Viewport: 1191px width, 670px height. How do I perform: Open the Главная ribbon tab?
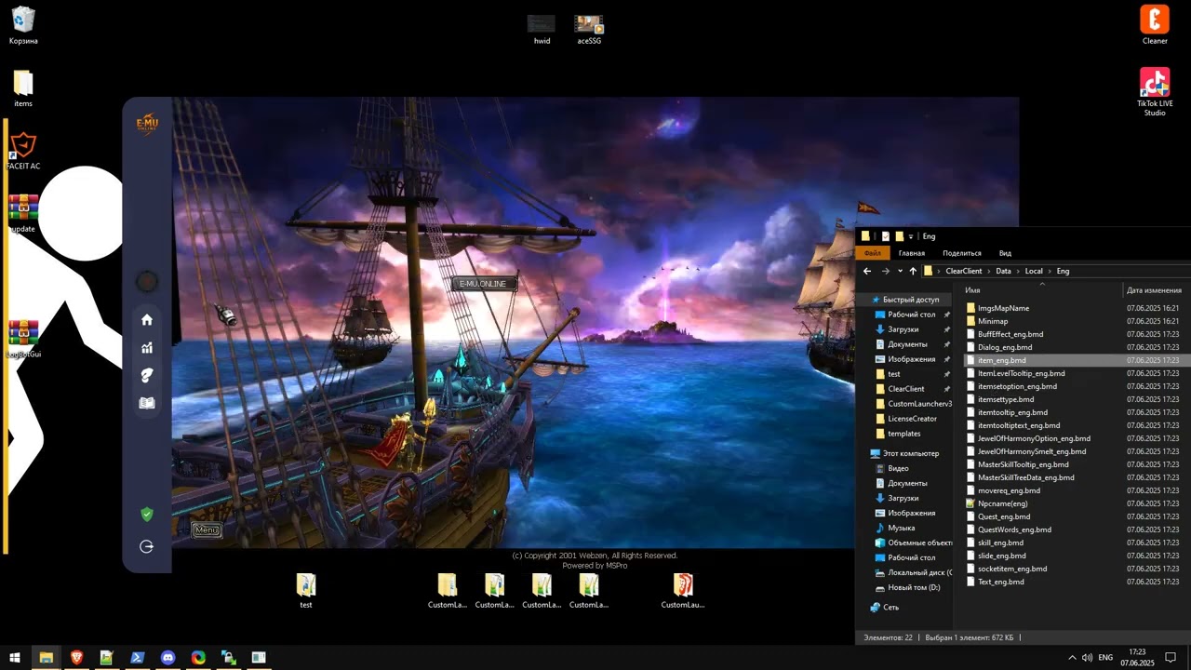[912, 253]
